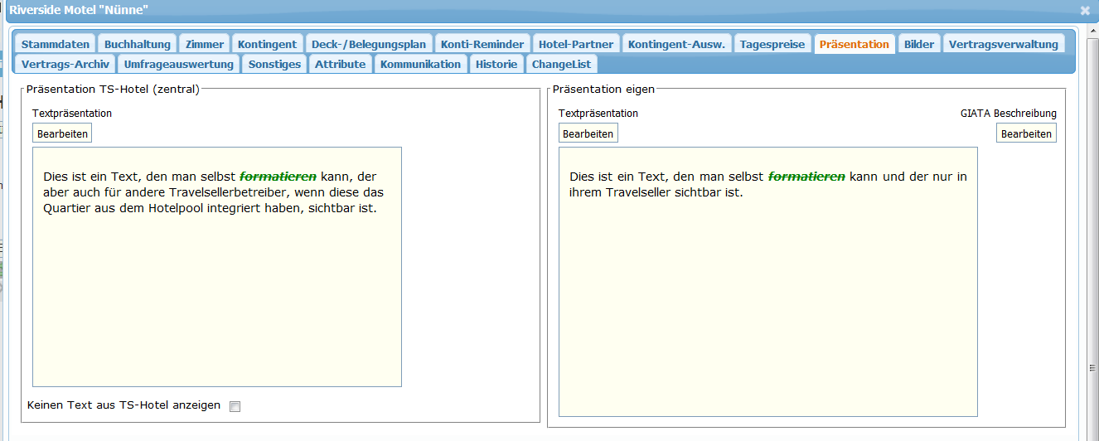This screenshot has height=441, width=1099.
Task: Open the Deck-/Belegungsplan tab
Action: click(369, 44)
